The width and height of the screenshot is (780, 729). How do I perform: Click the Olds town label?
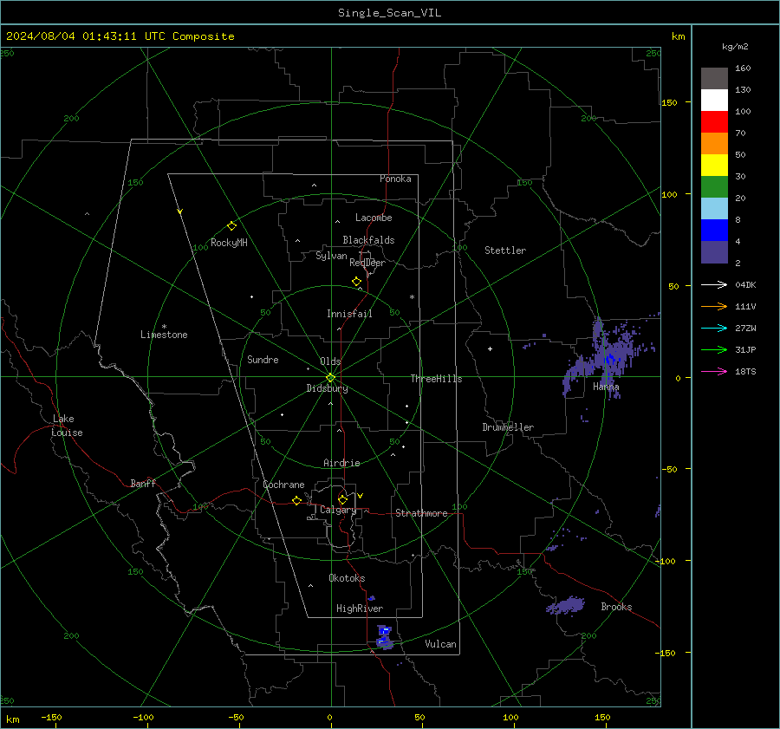330,361
